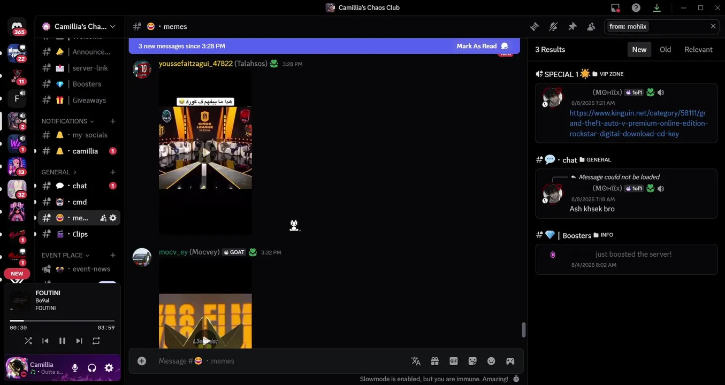This screenshot has width=725, height=385.
Task: Click previous track button in player
Action: click(45, 341)
